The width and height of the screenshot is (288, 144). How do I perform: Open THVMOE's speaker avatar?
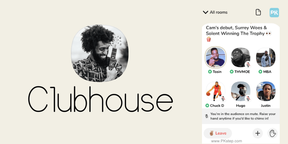[x=240, y=58]
